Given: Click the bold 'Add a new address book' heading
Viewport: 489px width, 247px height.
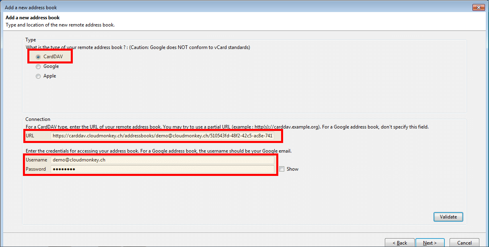Looking at the screenshot, I should click(x=33, y=18).
